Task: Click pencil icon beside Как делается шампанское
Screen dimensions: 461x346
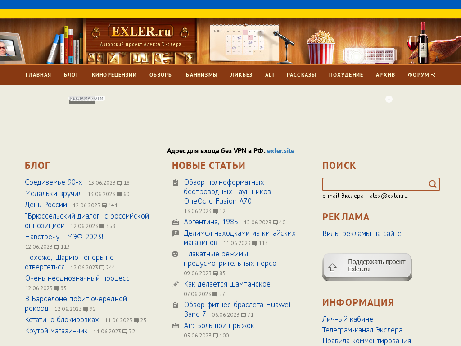Action: pos(175,284)
